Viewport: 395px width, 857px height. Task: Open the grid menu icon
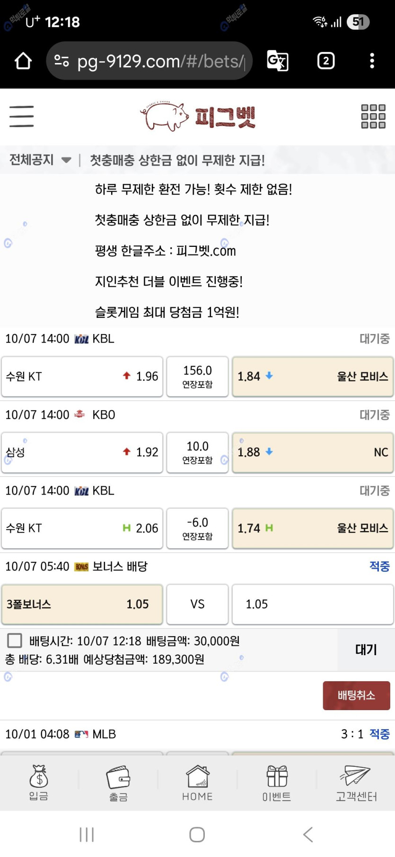point(373,117)
